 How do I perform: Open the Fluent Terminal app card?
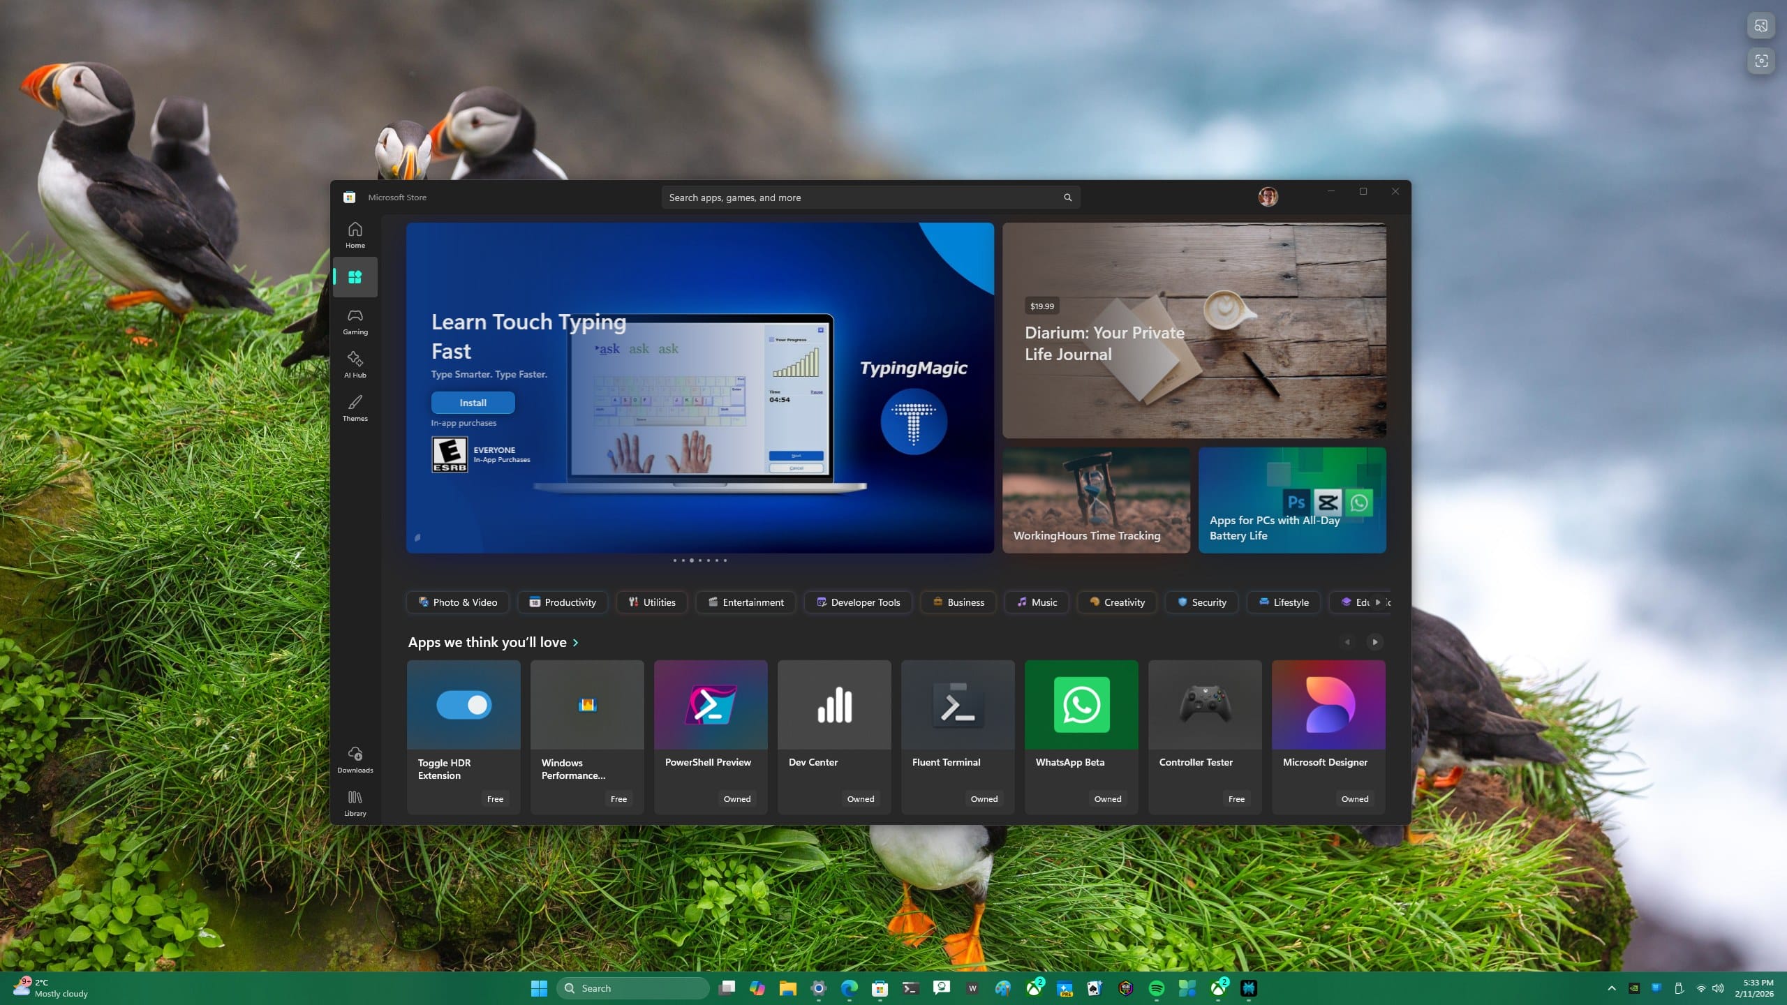(958, 737)
